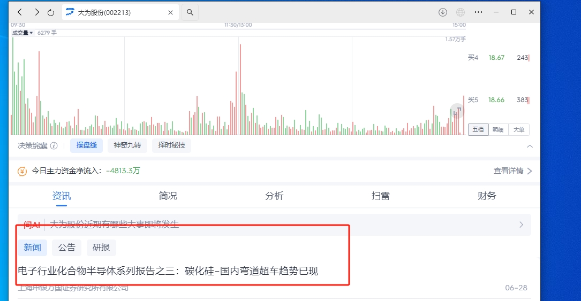Go forward with the forward arrow
Screen dimensions: 581x301
point(36,12)
